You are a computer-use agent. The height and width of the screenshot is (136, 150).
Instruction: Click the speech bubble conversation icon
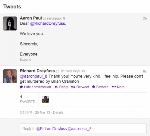click(21, 87)
